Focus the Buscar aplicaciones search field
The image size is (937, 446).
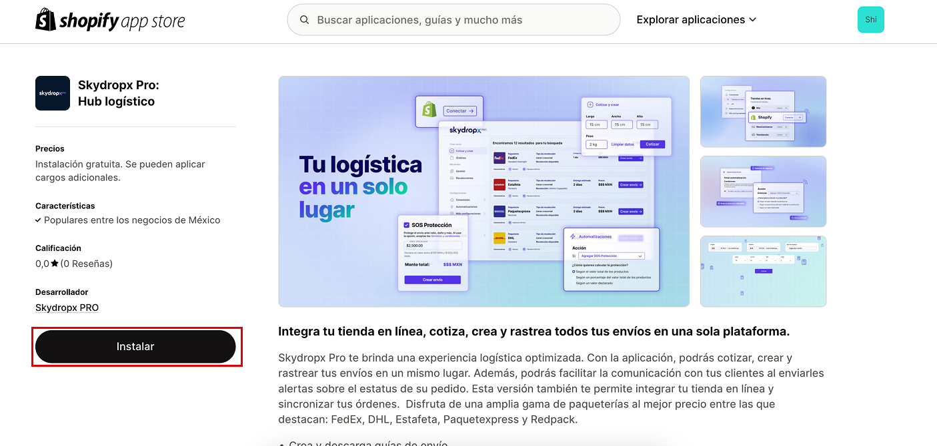(453, 20)
